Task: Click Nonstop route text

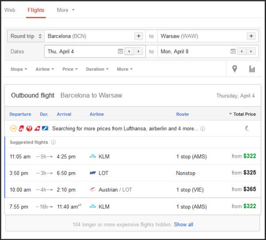Action: 186,173
